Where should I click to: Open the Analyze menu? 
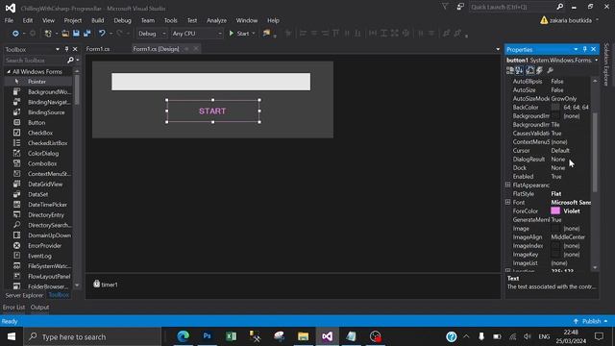tap(216, 20)
